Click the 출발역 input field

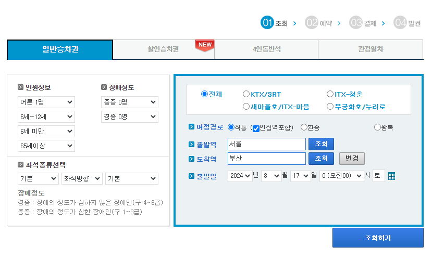point(266,144)
